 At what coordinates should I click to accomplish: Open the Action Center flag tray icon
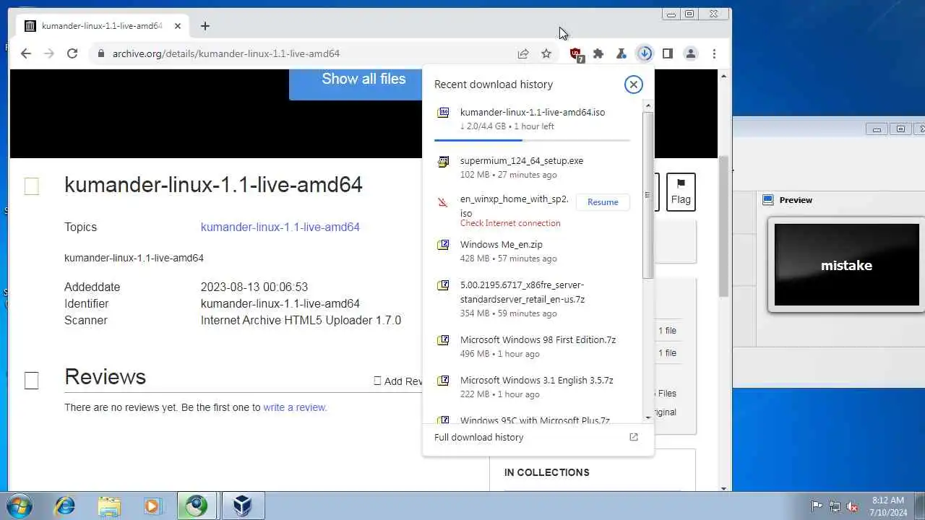pyautogui.click(x=817, y=506)
